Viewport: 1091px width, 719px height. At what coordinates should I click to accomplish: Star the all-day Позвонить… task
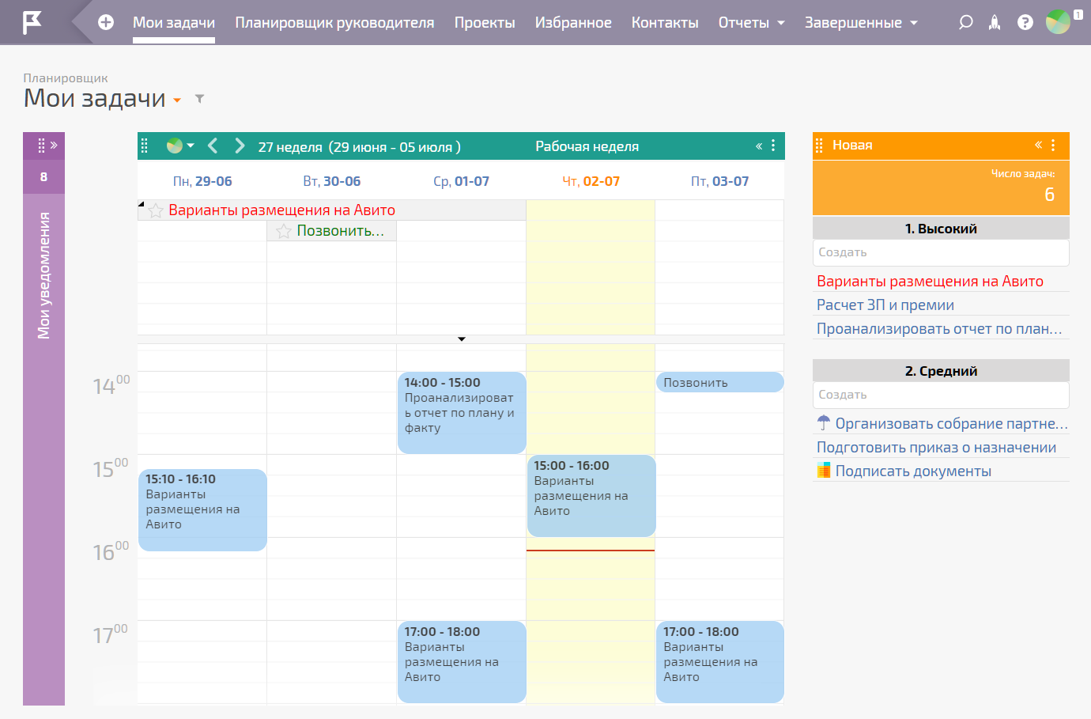(x=284, y=231)
